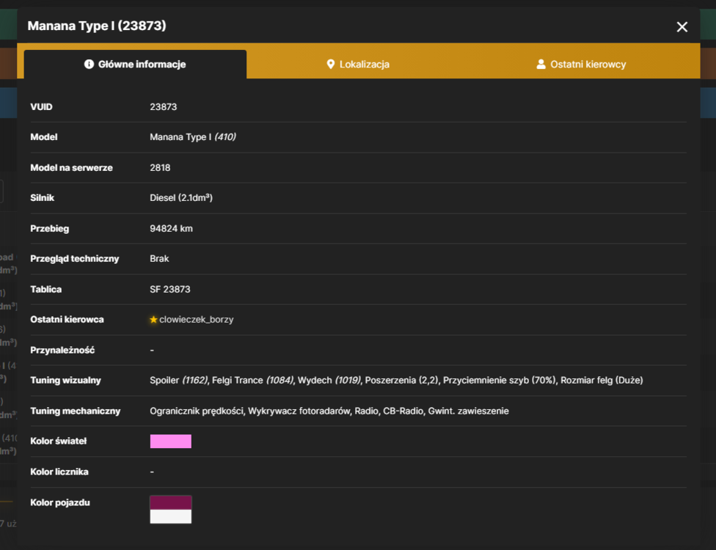Click the mileage value 94824 km
This screenshot has height=550, width=716.
point(171,228)
